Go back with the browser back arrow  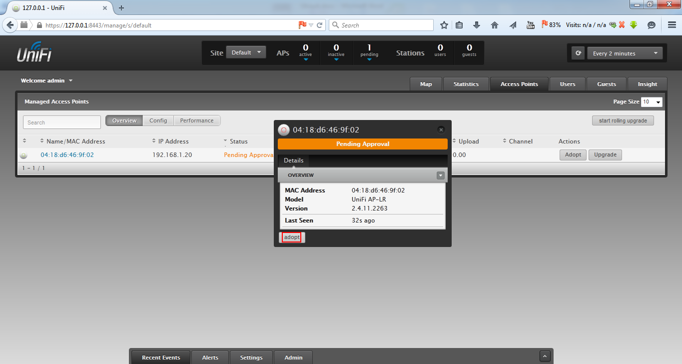click(9, 25)
